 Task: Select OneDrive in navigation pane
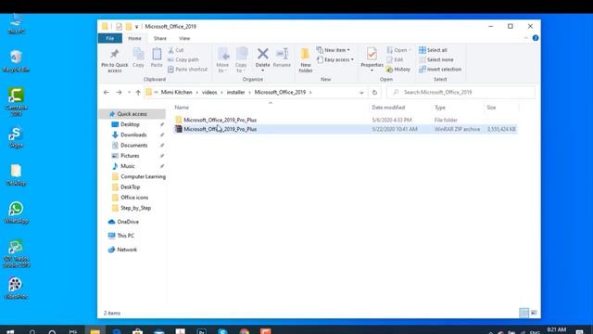pyautogui.click(x=128, y=222)
